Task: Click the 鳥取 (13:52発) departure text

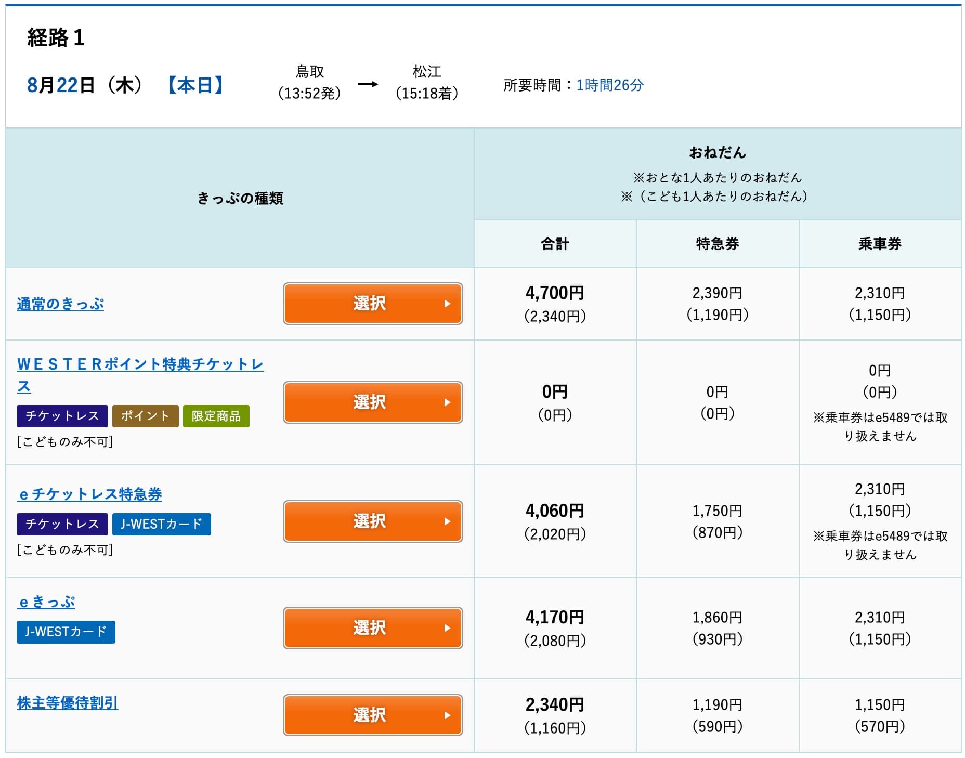Action: [x=310, y=83]
